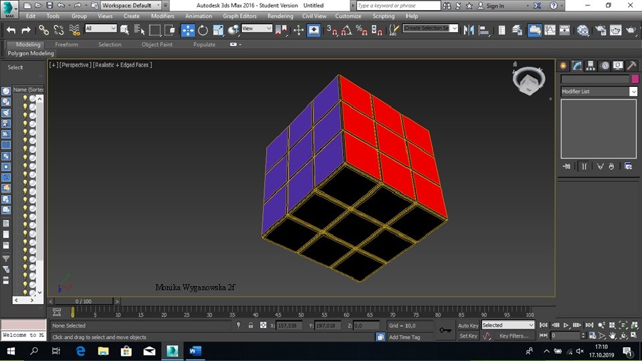Open the Create Selection Set dropdown
The image size is (642, 361).
click(x=455, y=29)
